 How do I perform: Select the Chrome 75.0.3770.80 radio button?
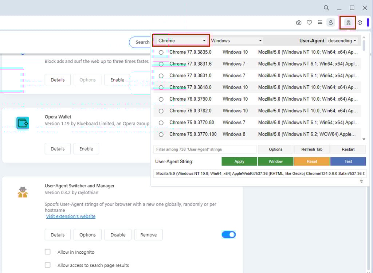click(x=161, y=123)
